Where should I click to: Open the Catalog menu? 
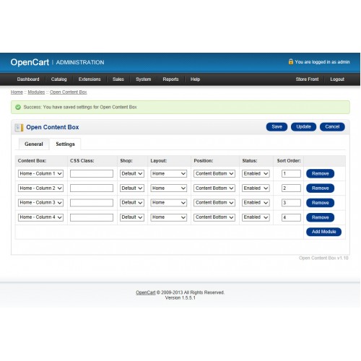tap(58, 79)
